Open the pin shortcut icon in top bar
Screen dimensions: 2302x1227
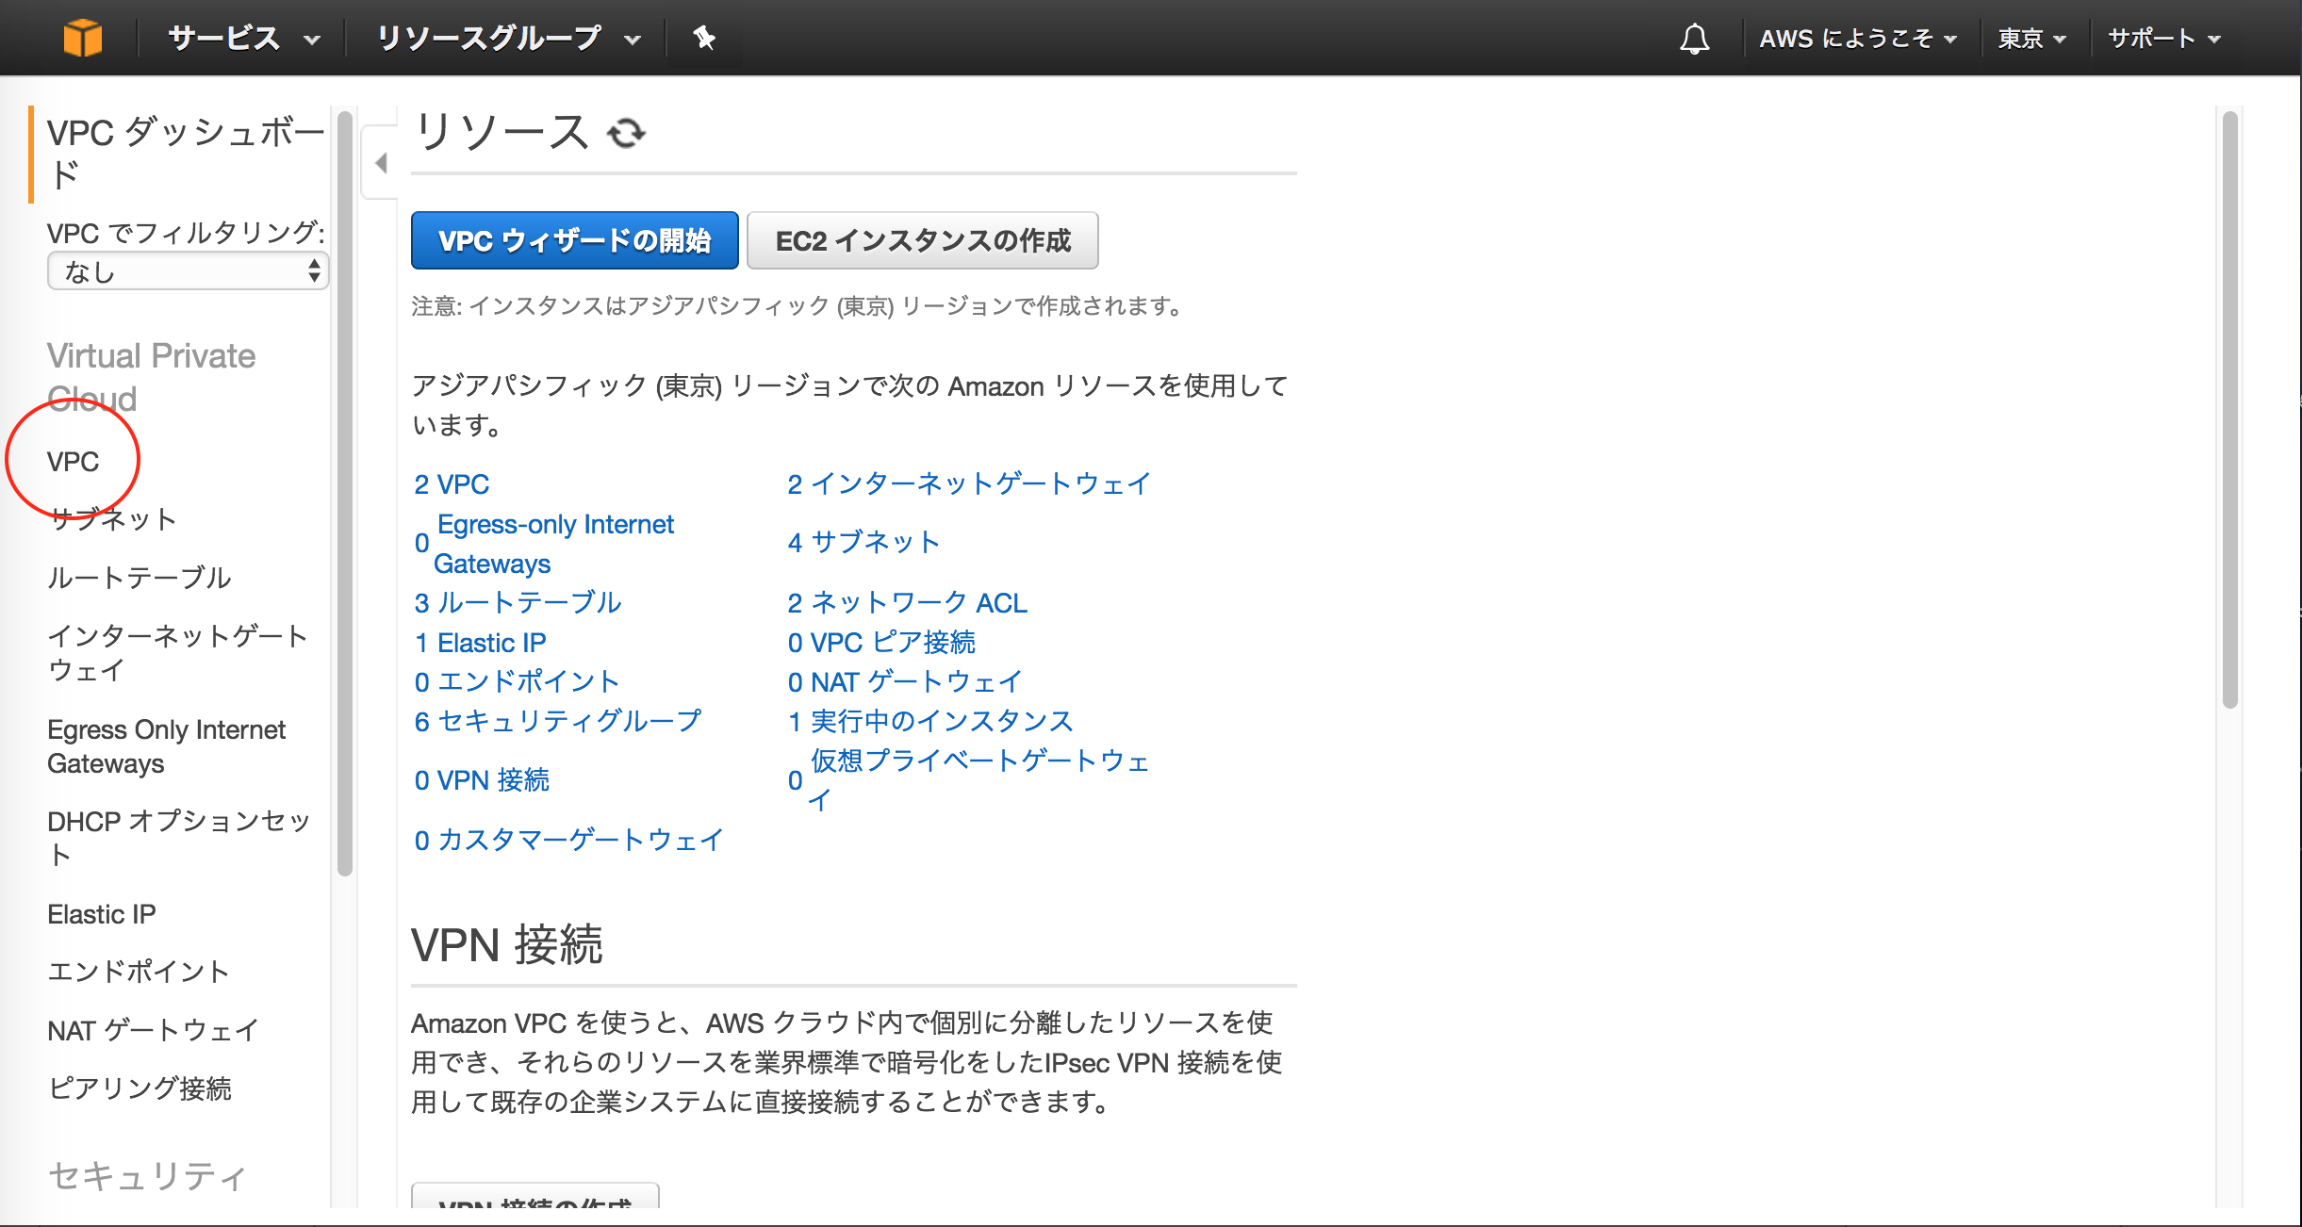704,38
